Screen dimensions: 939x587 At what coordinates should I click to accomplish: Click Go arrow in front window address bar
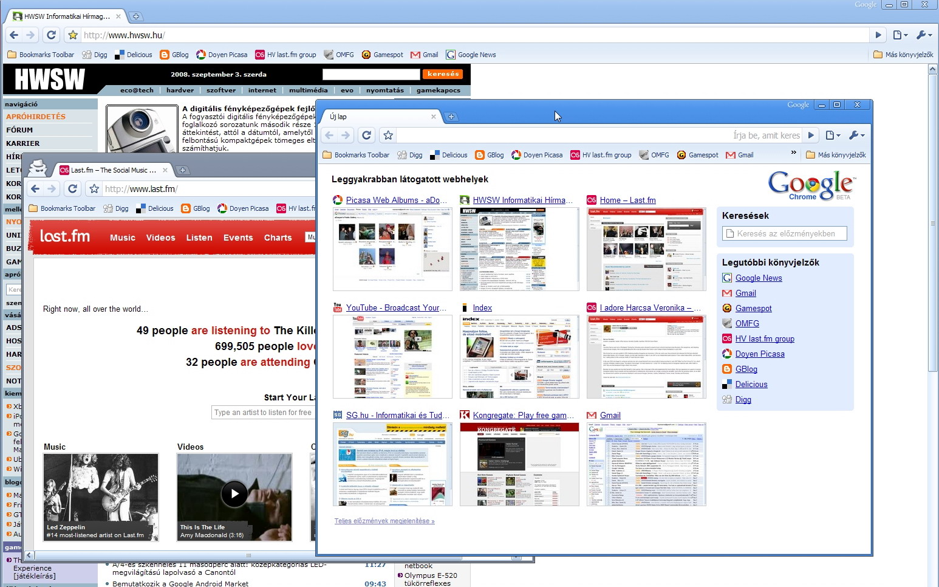pyautogui.click(x=810, y=135)
